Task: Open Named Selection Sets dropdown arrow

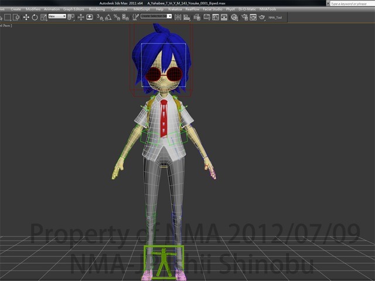Action: pos(169,16)
